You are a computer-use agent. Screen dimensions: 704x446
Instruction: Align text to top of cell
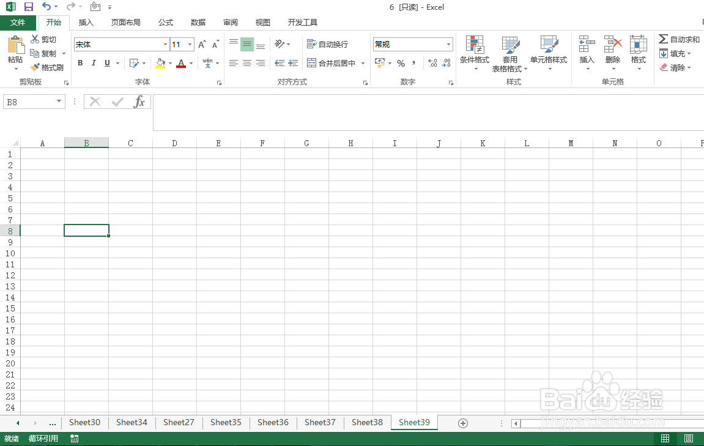[x=234, y=43]
